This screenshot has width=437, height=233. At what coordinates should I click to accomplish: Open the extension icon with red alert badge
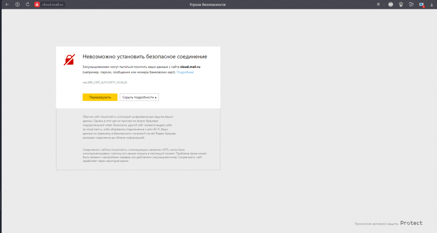tap(421, 5)
